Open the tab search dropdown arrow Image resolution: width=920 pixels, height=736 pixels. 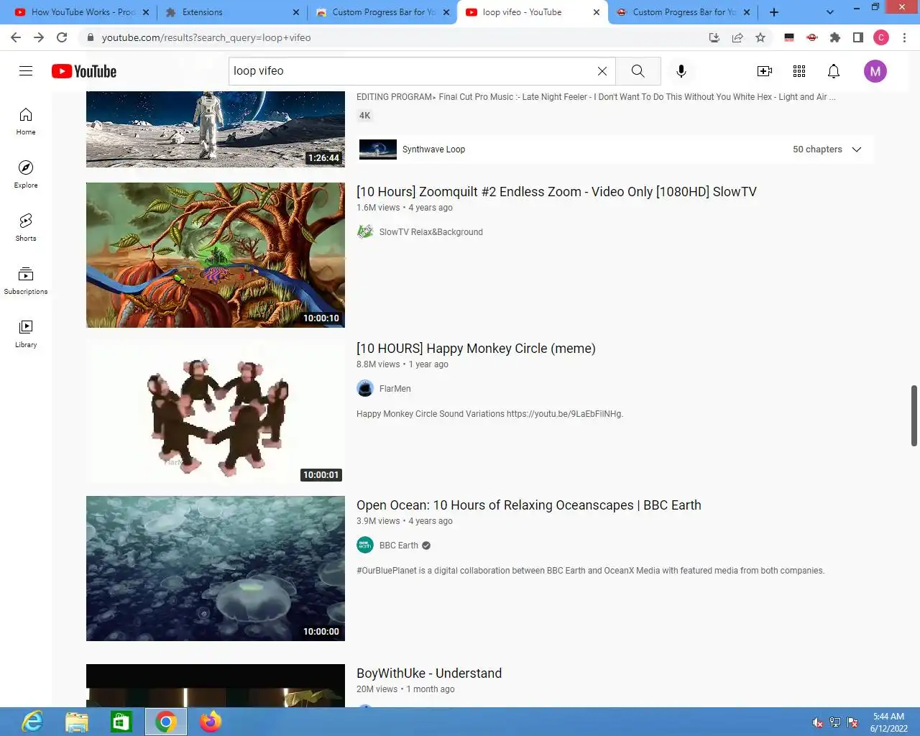pos(830,12)
